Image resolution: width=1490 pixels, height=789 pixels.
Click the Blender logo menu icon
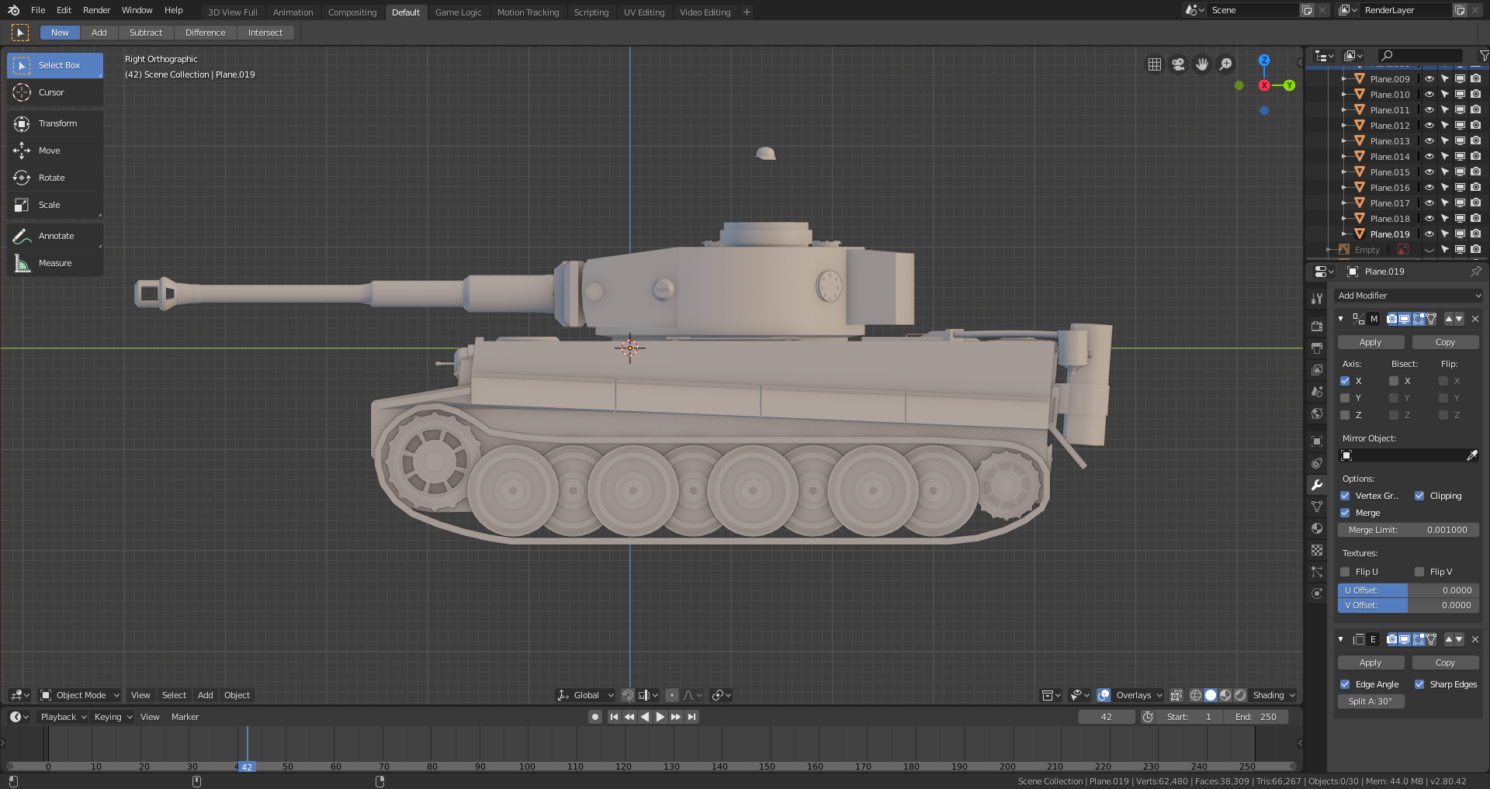pos(14,10)
